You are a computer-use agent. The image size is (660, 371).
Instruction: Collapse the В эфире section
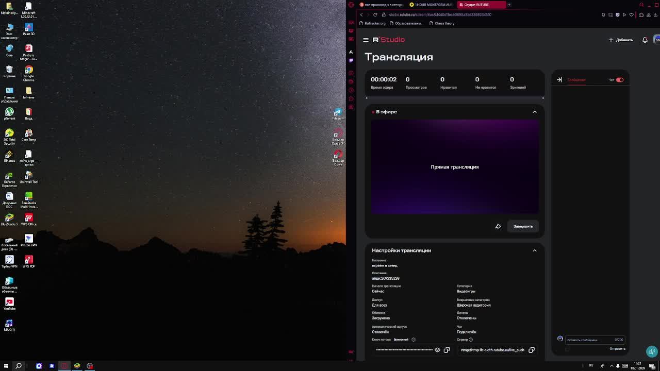[535, 112]
